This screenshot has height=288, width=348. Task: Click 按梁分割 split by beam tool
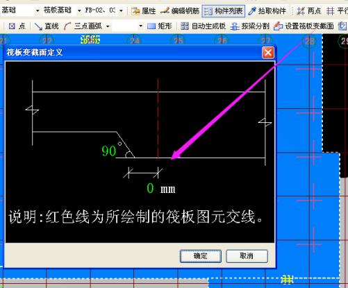coord(249,26)
